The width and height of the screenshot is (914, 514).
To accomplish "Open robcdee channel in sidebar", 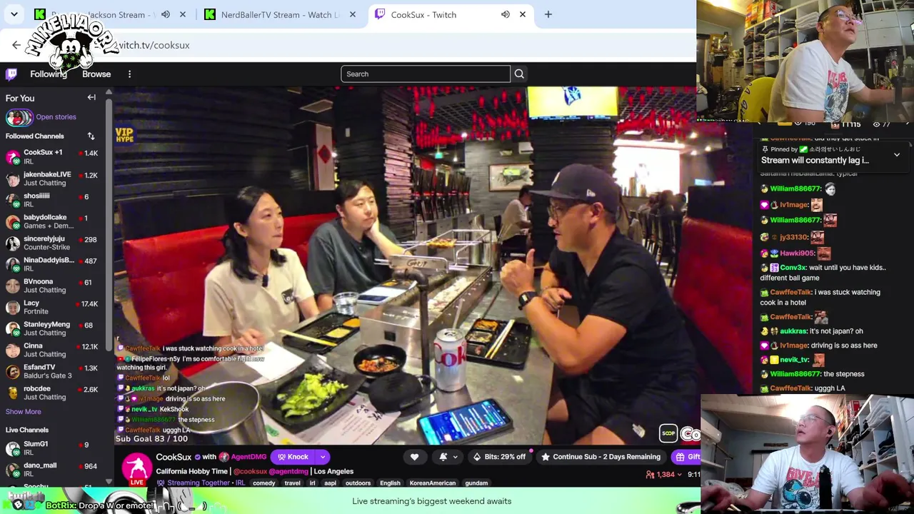I will 51,393.
